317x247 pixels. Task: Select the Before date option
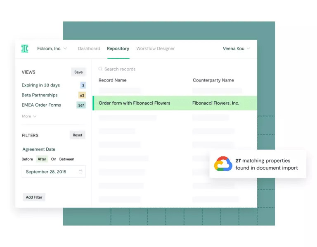click(27, 159)
